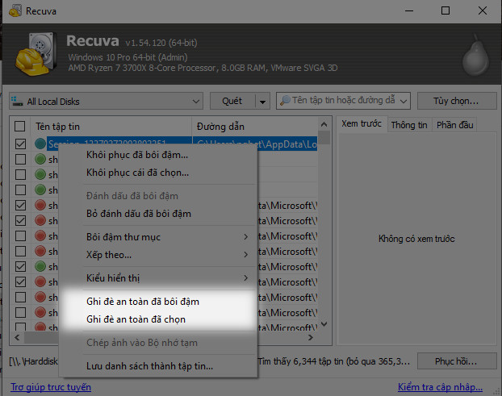Click the status circle icon of the highlighted Session file
Viewport: 502px width, 396px height.
(x=40, y=144)
